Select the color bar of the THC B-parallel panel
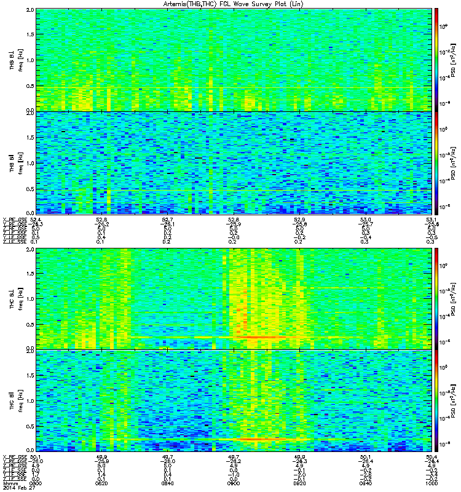This screenshot has width=461, height=492. (436, 401)
